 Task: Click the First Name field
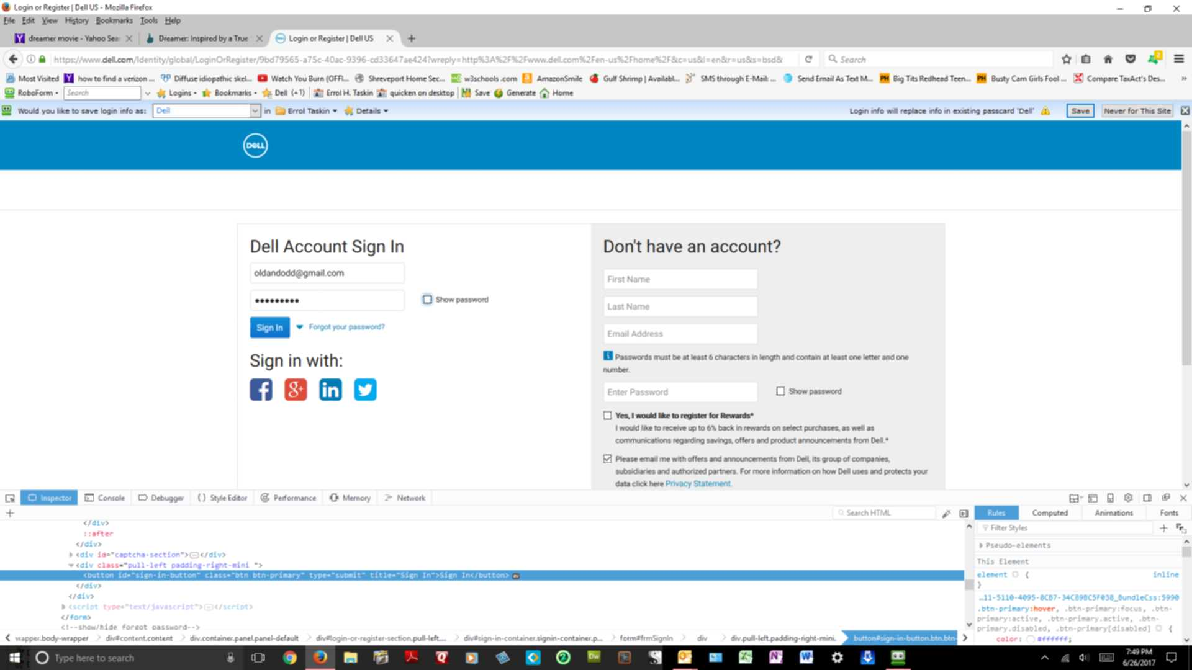[x=680, y=279]
